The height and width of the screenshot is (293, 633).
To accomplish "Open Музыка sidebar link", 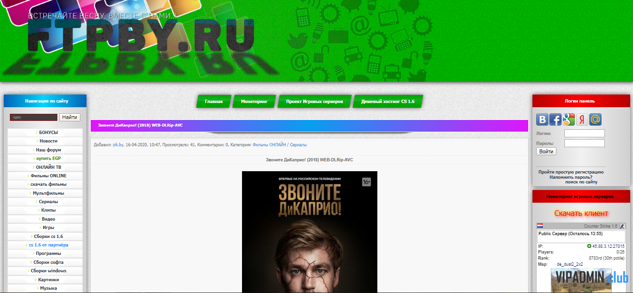I will click(x=45, y=288).
